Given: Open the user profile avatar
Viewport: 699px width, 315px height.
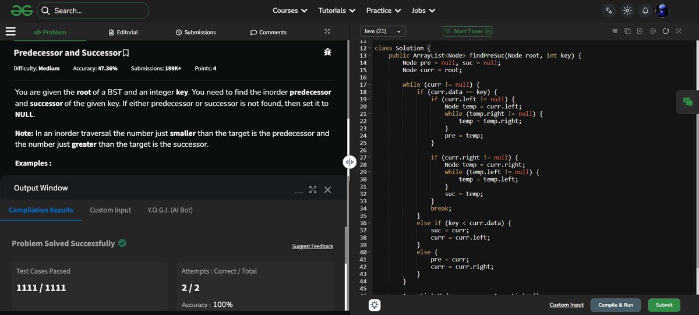Looking at the screenshot, I should 662,10.
